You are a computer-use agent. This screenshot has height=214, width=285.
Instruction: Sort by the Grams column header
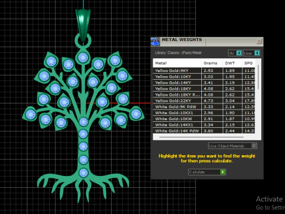coord(212,63)
